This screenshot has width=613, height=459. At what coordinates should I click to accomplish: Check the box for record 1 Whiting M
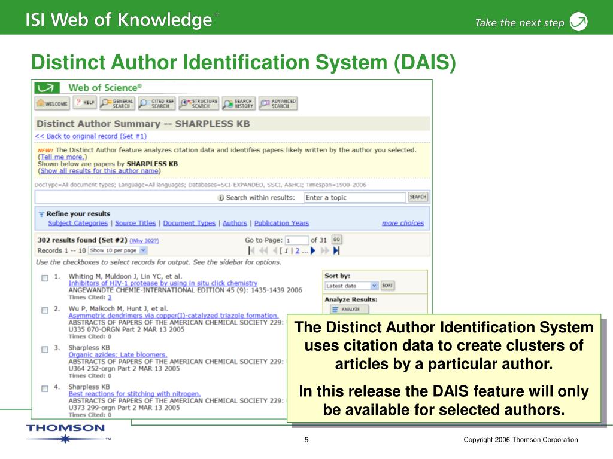coord(45,278)
